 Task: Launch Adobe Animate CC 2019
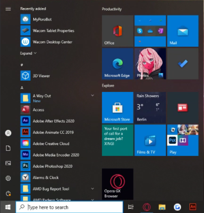57,132
